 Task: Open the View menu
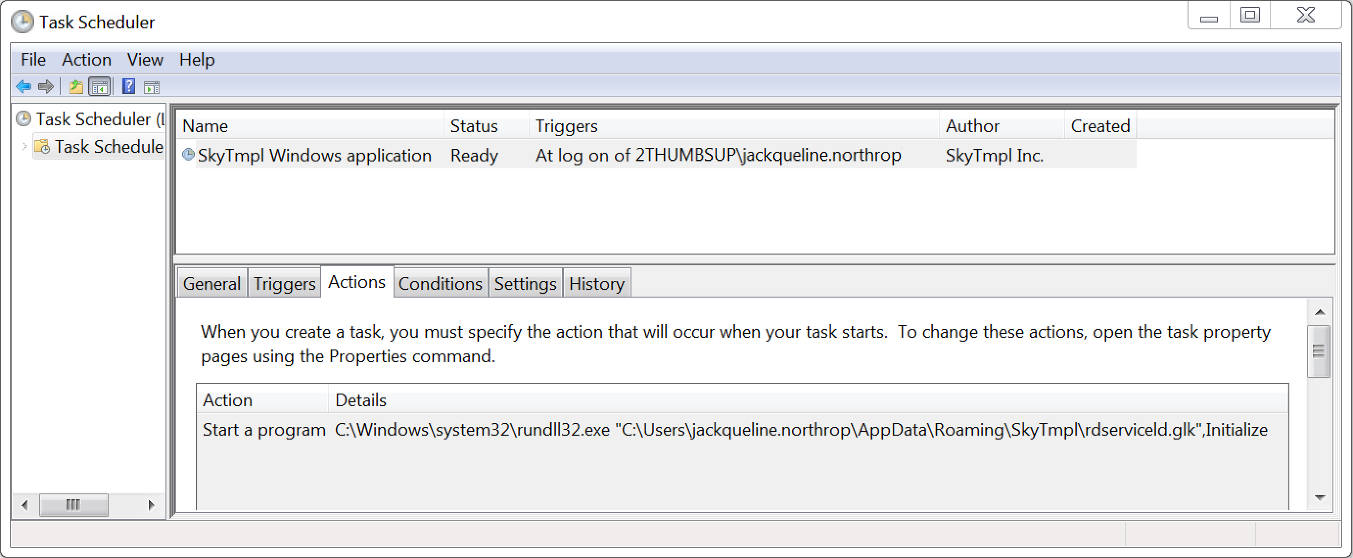pyautogui.click(x=145, y=59)
